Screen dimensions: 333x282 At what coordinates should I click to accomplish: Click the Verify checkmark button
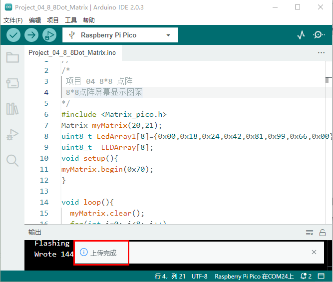click(13, 35)
